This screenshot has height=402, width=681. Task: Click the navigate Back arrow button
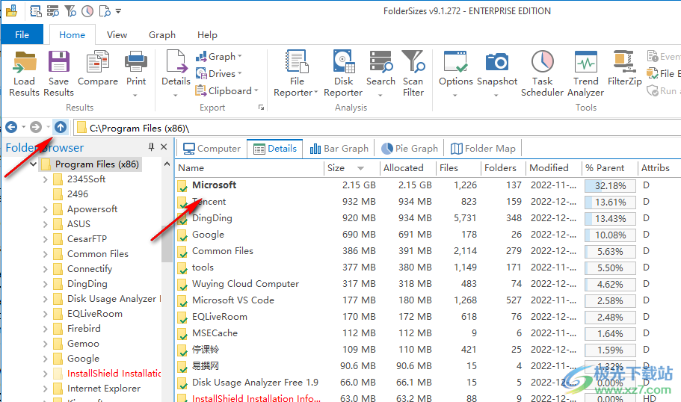point(11,127)
